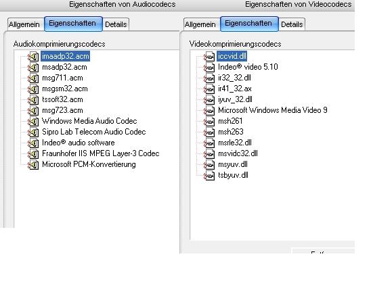Click the icon beside Indeo video 5.10
The width and height of the screenshot is (371, 292).
[x=209, y=68]
